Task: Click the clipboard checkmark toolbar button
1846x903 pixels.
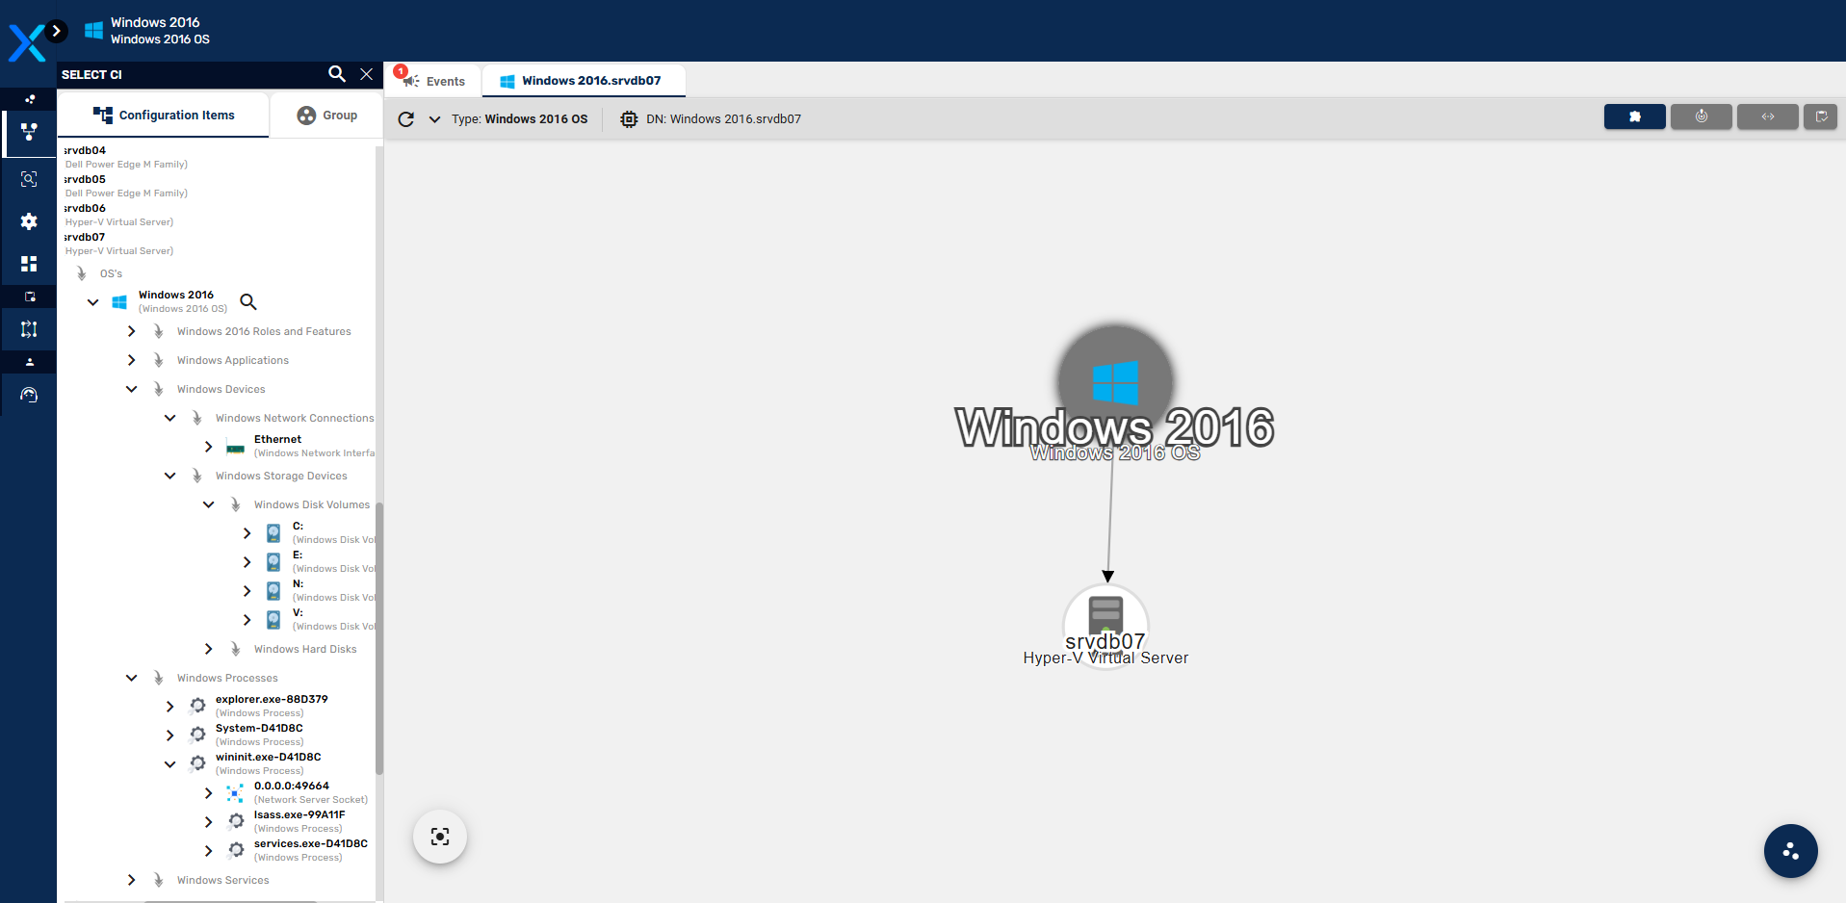Action: [1820, 116]
